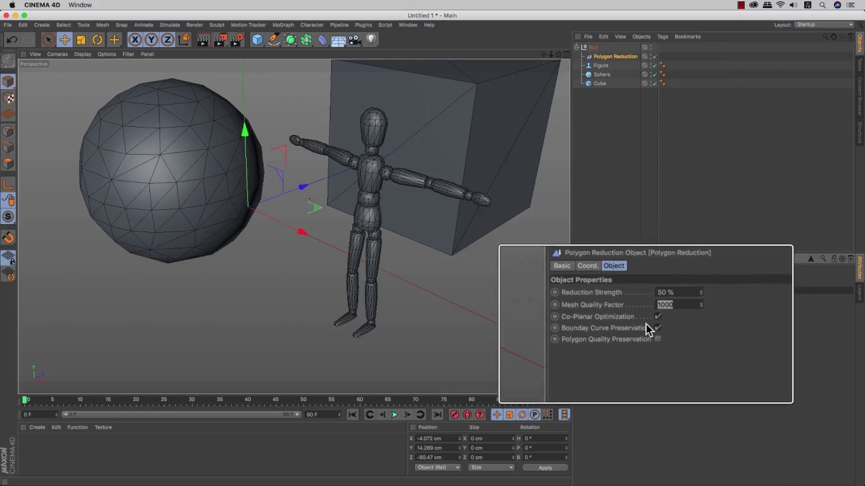Click the Record Active Objects button
This screenshot has width=865, height=486.
click(x=454, y=414)
